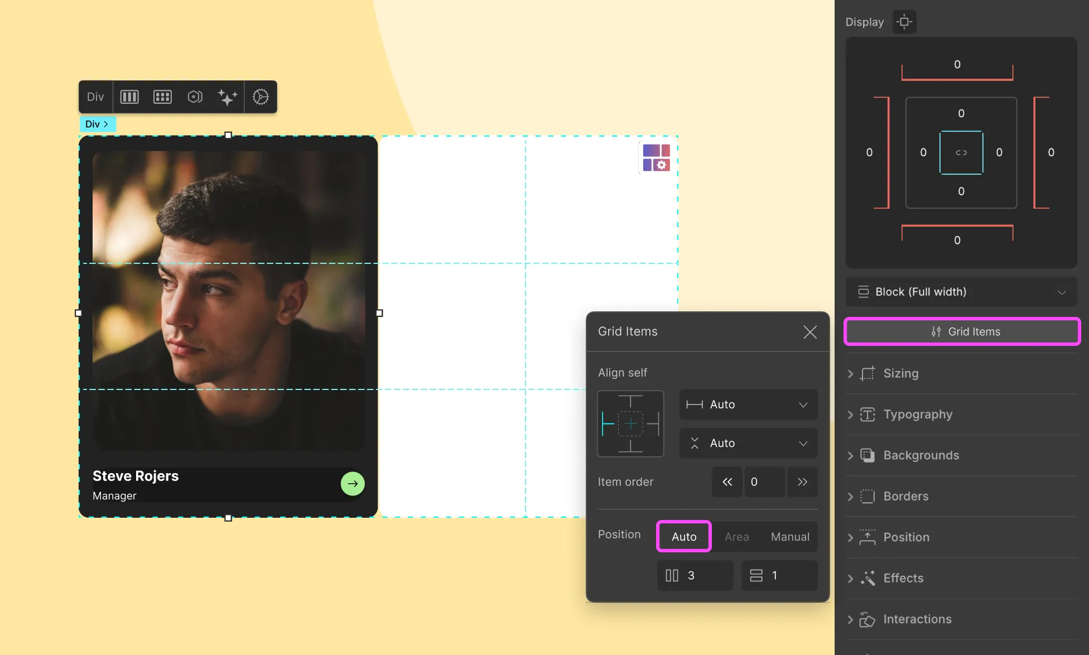Expand the Backgrounds section

[x=961, y=455]
